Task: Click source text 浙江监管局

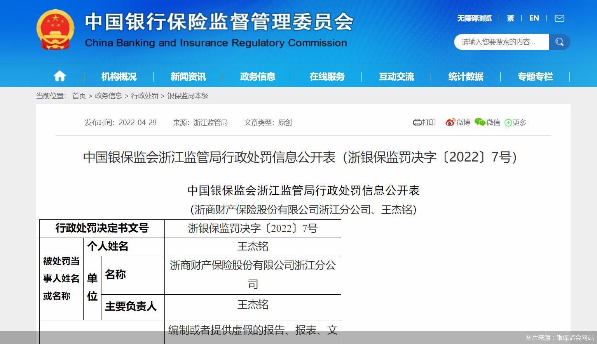Action: 210,123
